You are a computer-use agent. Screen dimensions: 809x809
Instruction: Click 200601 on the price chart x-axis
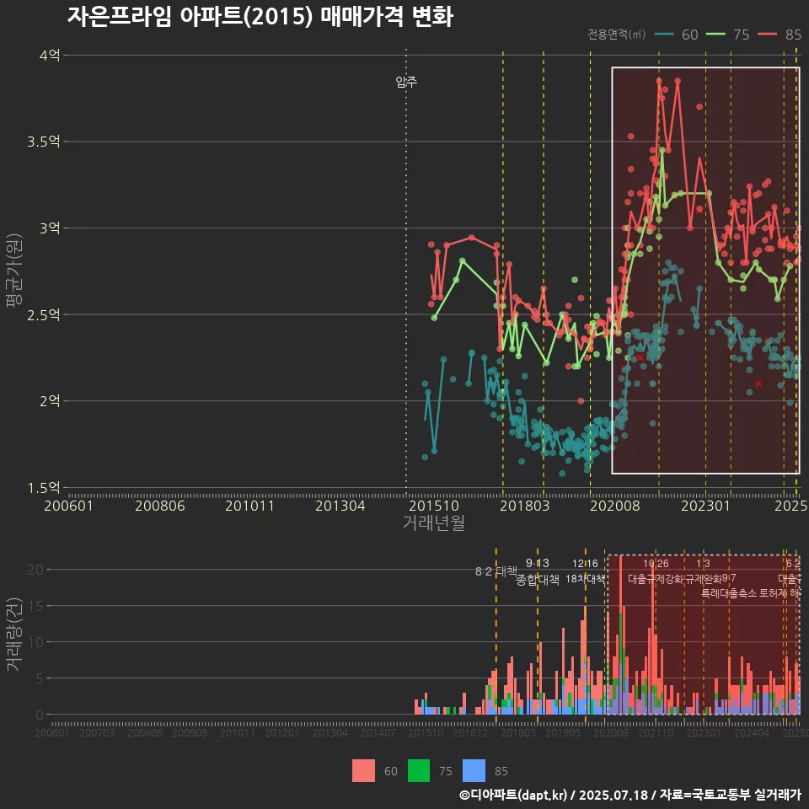[68, 506]
